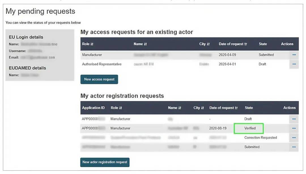Viewport: 306px width, 174px height.
Task: Start a New actor registration request
Action: [105, 162]
